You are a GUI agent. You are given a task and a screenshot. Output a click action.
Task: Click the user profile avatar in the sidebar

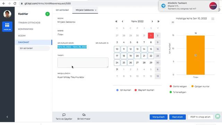tap(7, 14)
